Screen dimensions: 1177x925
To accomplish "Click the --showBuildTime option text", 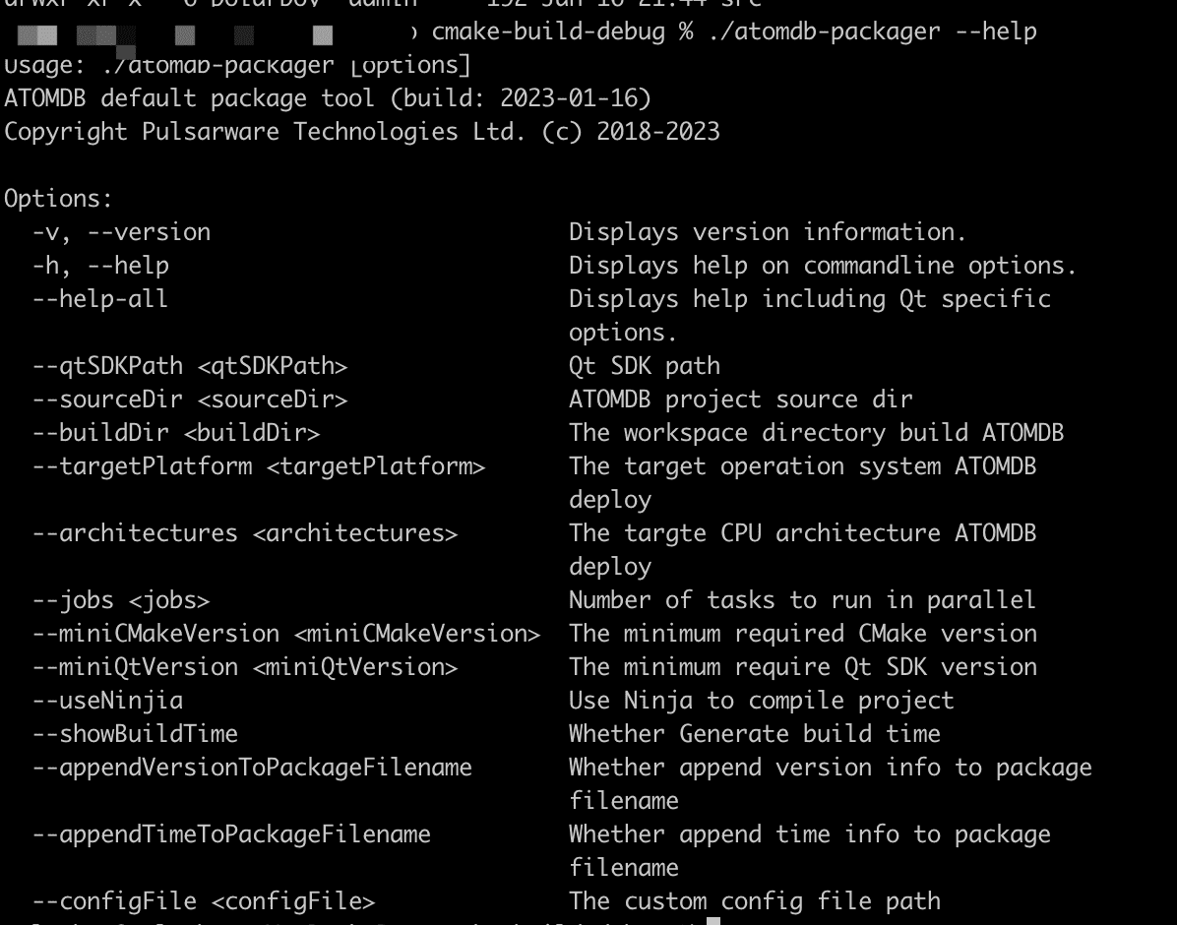I will tap(135, 733).
